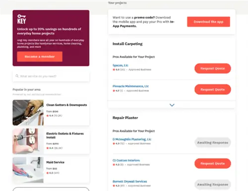Open Burnett Drywall Services profile link
Viewport: 248px width, 191px height.
tap(129, 182)
